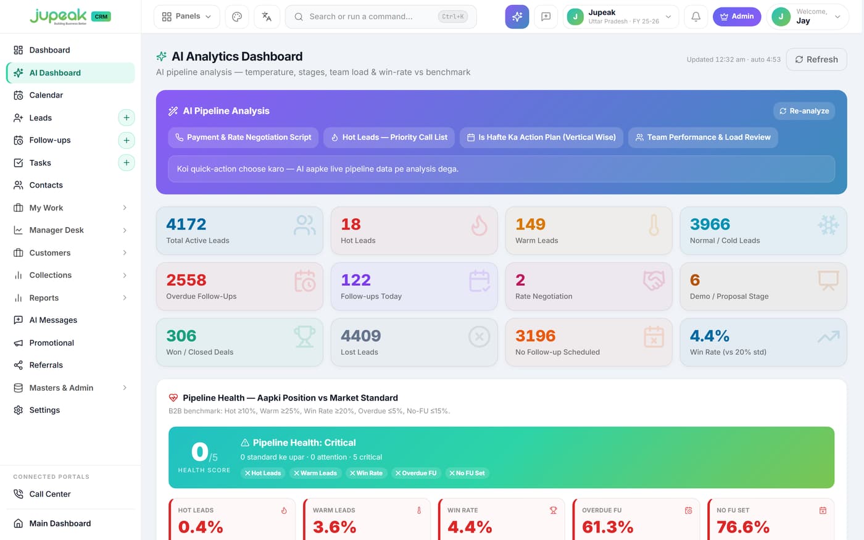Click the Jupeak CRM logo
864x540 pixels.
click(x=70, y=17)
